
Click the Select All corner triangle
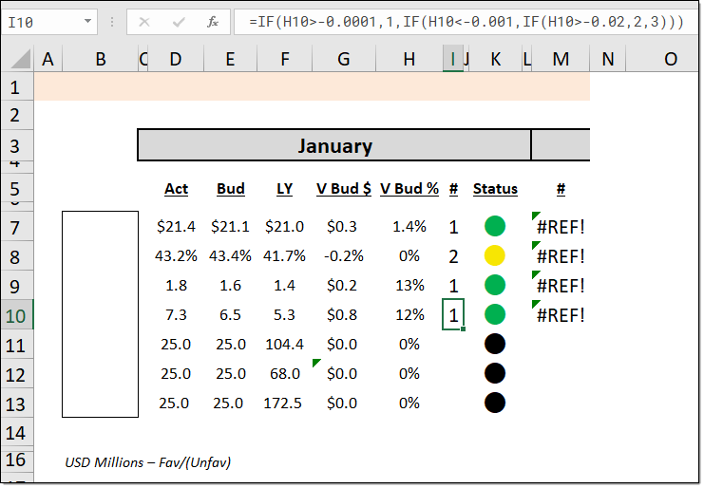16,59
